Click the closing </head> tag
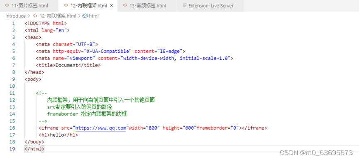 pos(34,72)
